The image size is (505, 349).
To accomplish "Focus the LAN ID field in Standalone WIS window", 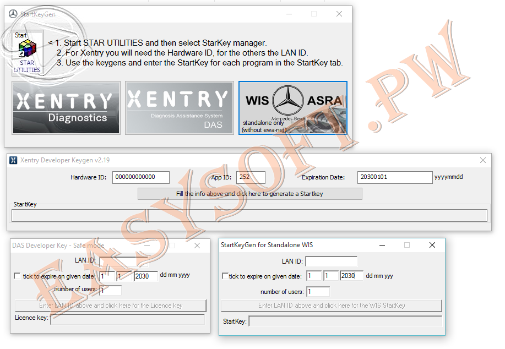I will (x=331, y=261).
